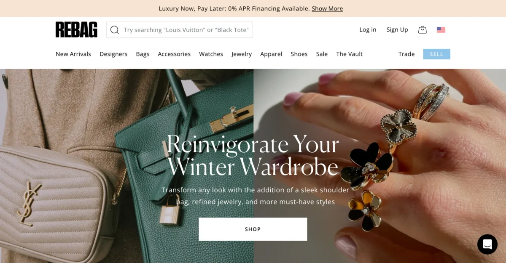Open the Apparel menu
This screenshot has height=263, width=506.
271,54
